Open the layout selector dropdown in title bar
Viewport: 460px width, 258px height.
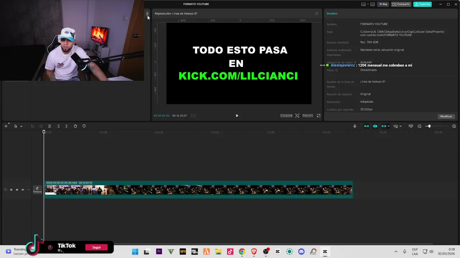(x=365, y=4)
